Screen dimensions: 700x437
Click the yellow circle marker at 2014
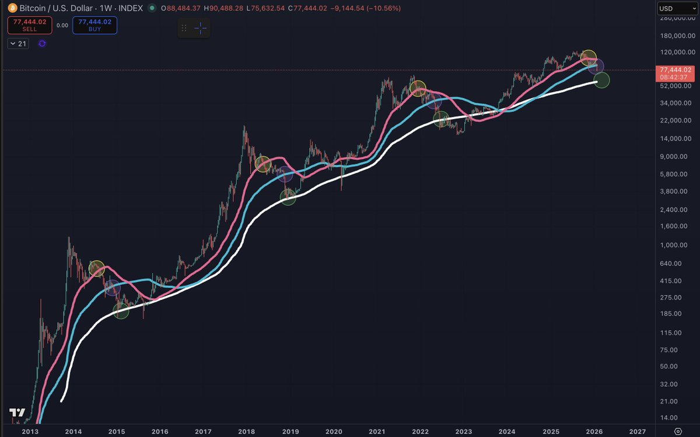(97, 268)
